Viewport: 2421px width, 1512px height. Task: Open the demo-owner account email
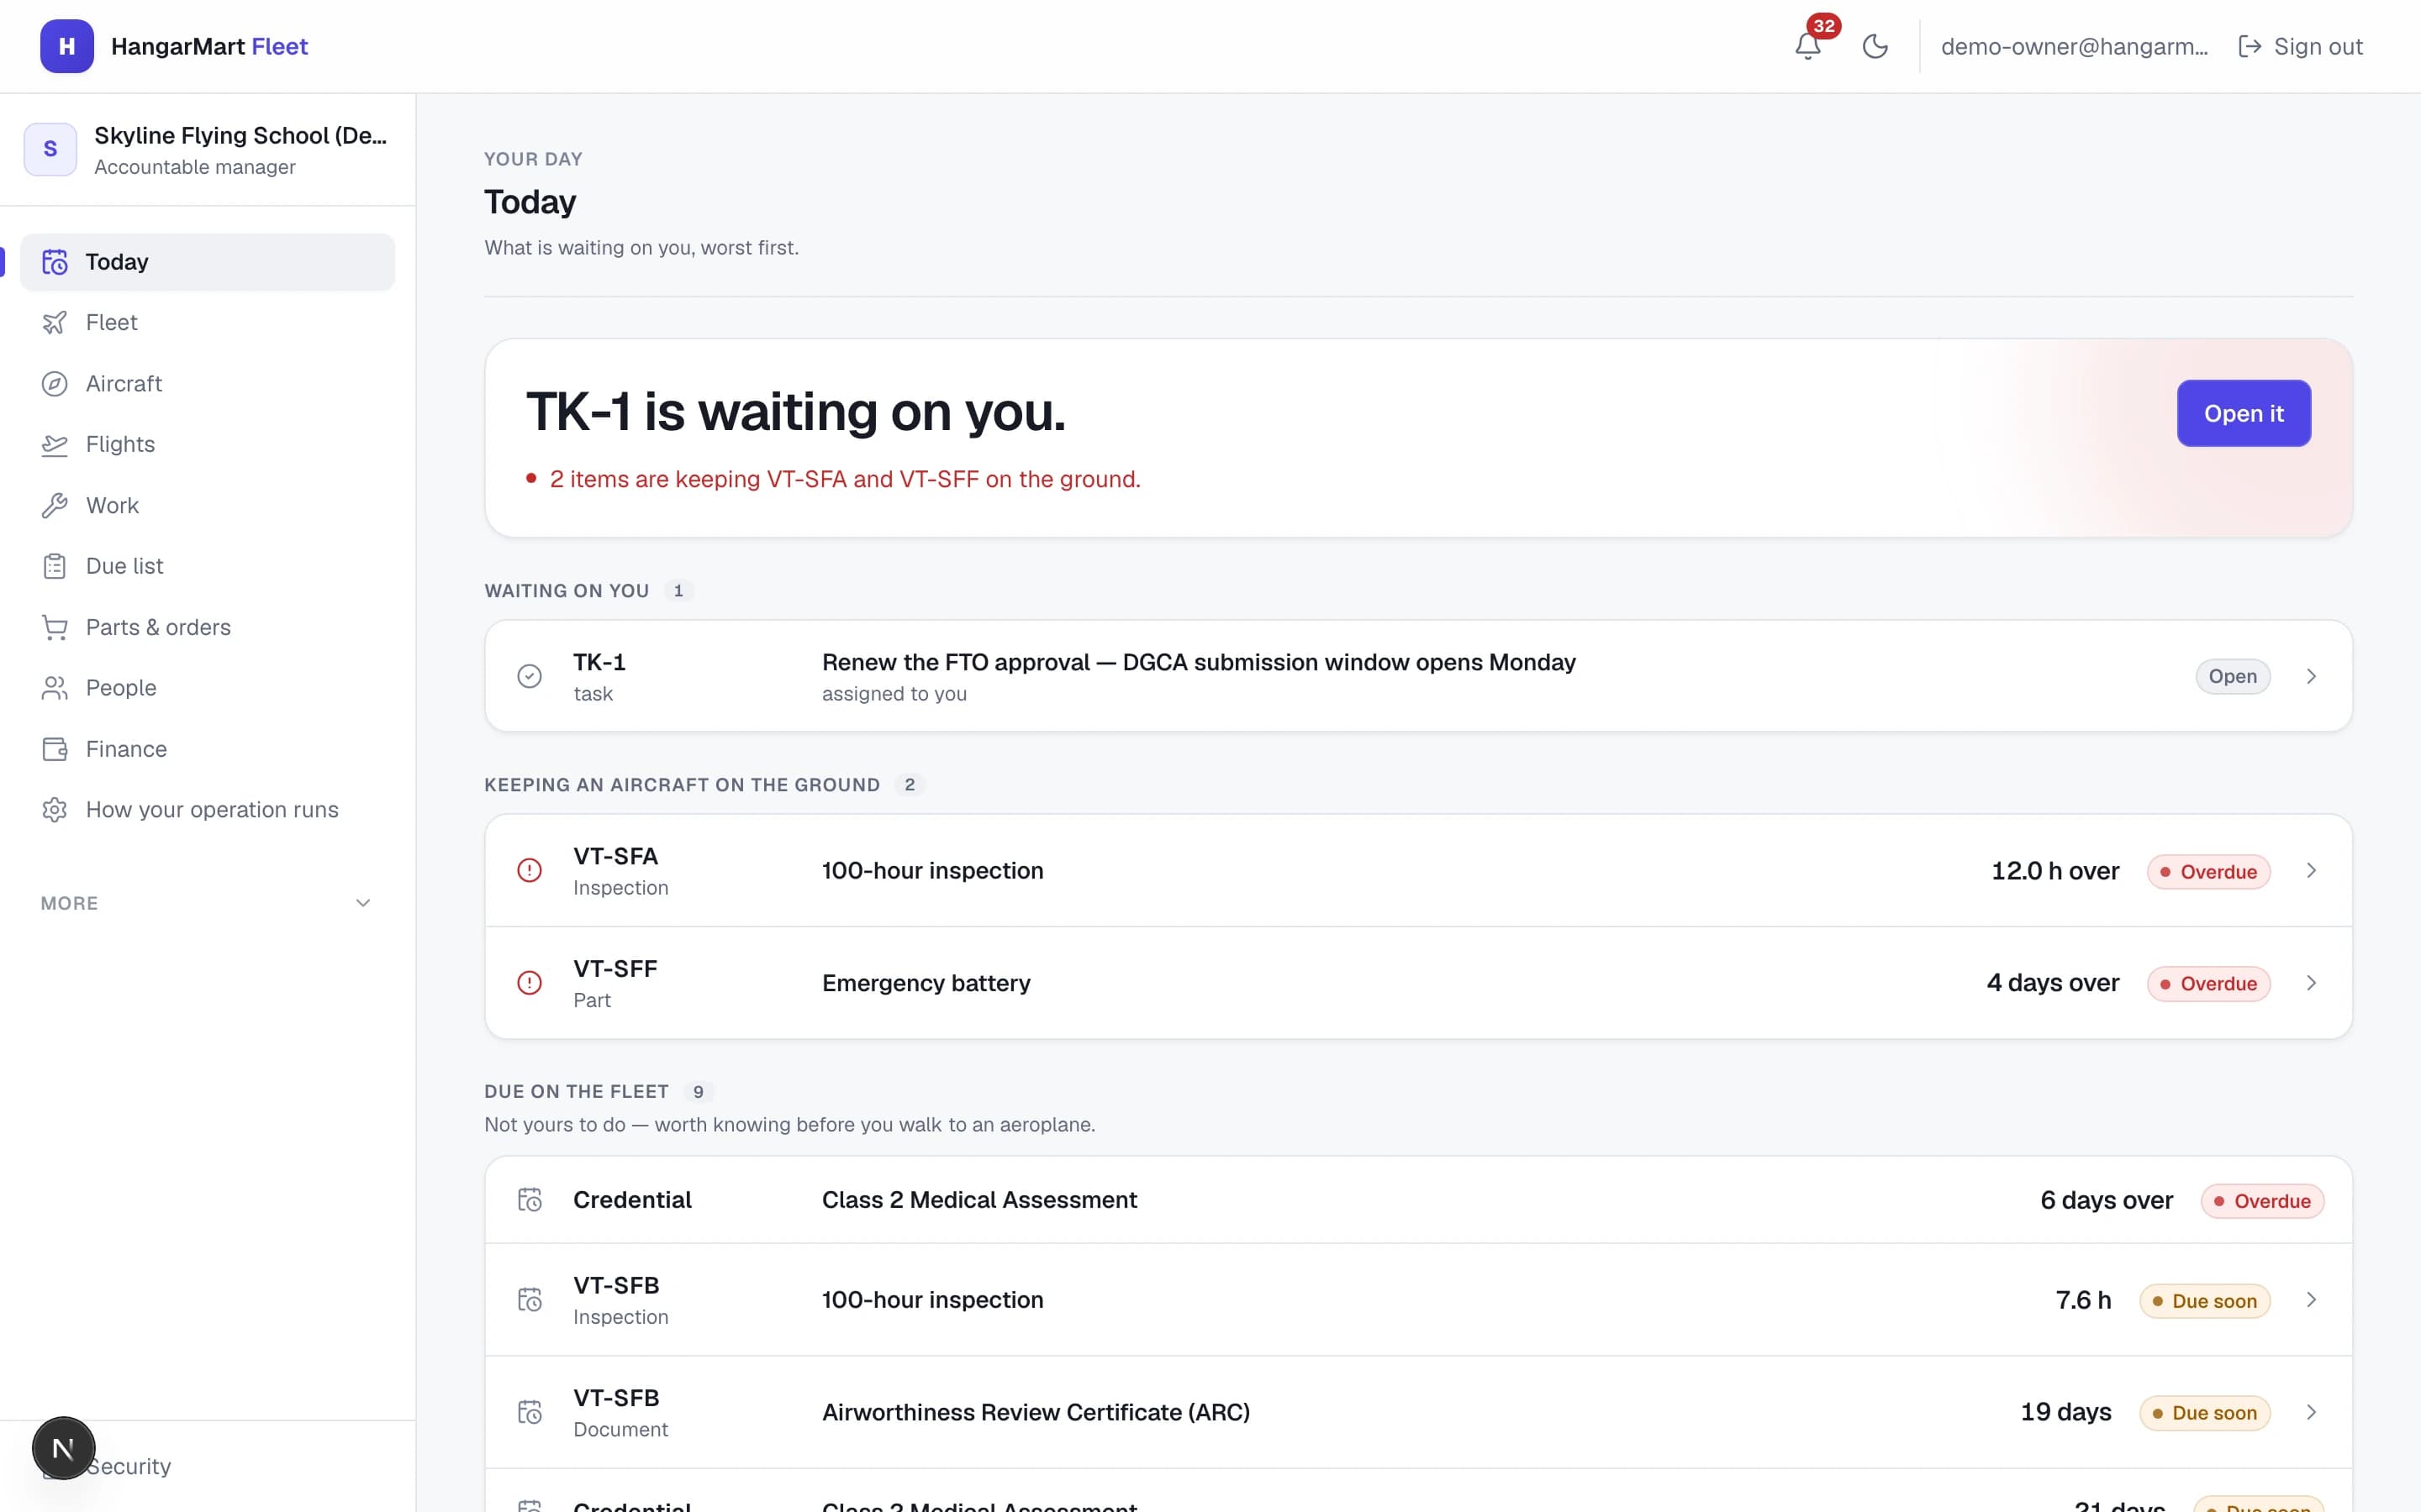click(2074, 46)
